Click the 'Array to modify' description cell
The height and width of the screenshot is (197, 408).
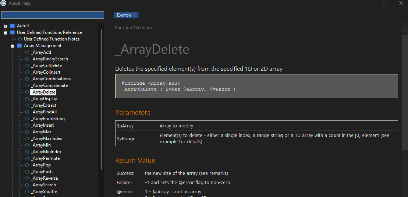pyautogui.click(x=278, y=126)
